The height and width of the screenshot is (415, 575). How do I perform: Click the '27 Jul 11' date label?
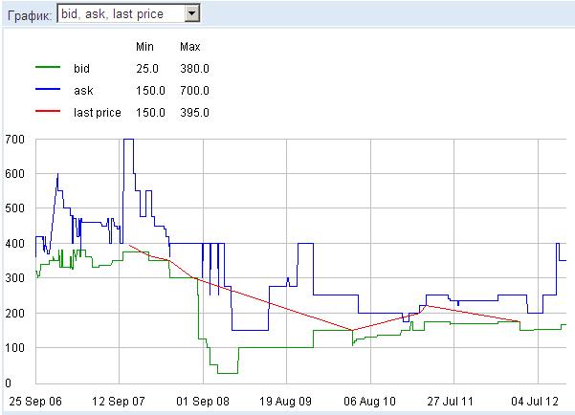point(451,401)
